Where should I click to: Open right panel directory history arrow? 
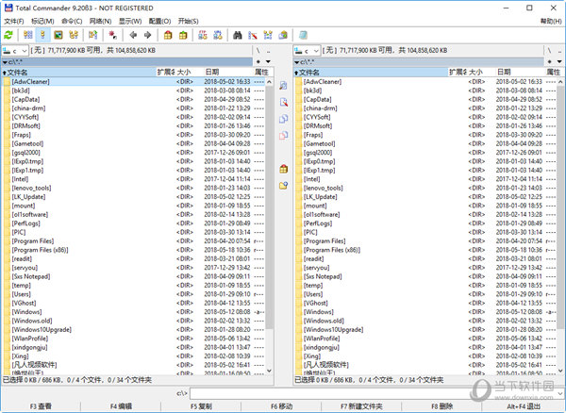click(x=559, y=61)
